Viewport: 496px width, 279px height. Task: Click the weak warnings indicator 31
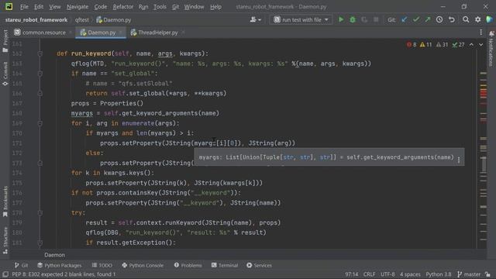pyautogui.click(x=442, y=45)
